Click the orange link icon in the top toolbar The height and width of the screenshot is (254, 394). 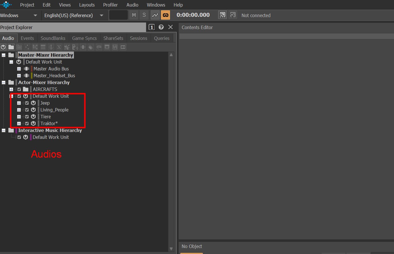click(165, 15)
